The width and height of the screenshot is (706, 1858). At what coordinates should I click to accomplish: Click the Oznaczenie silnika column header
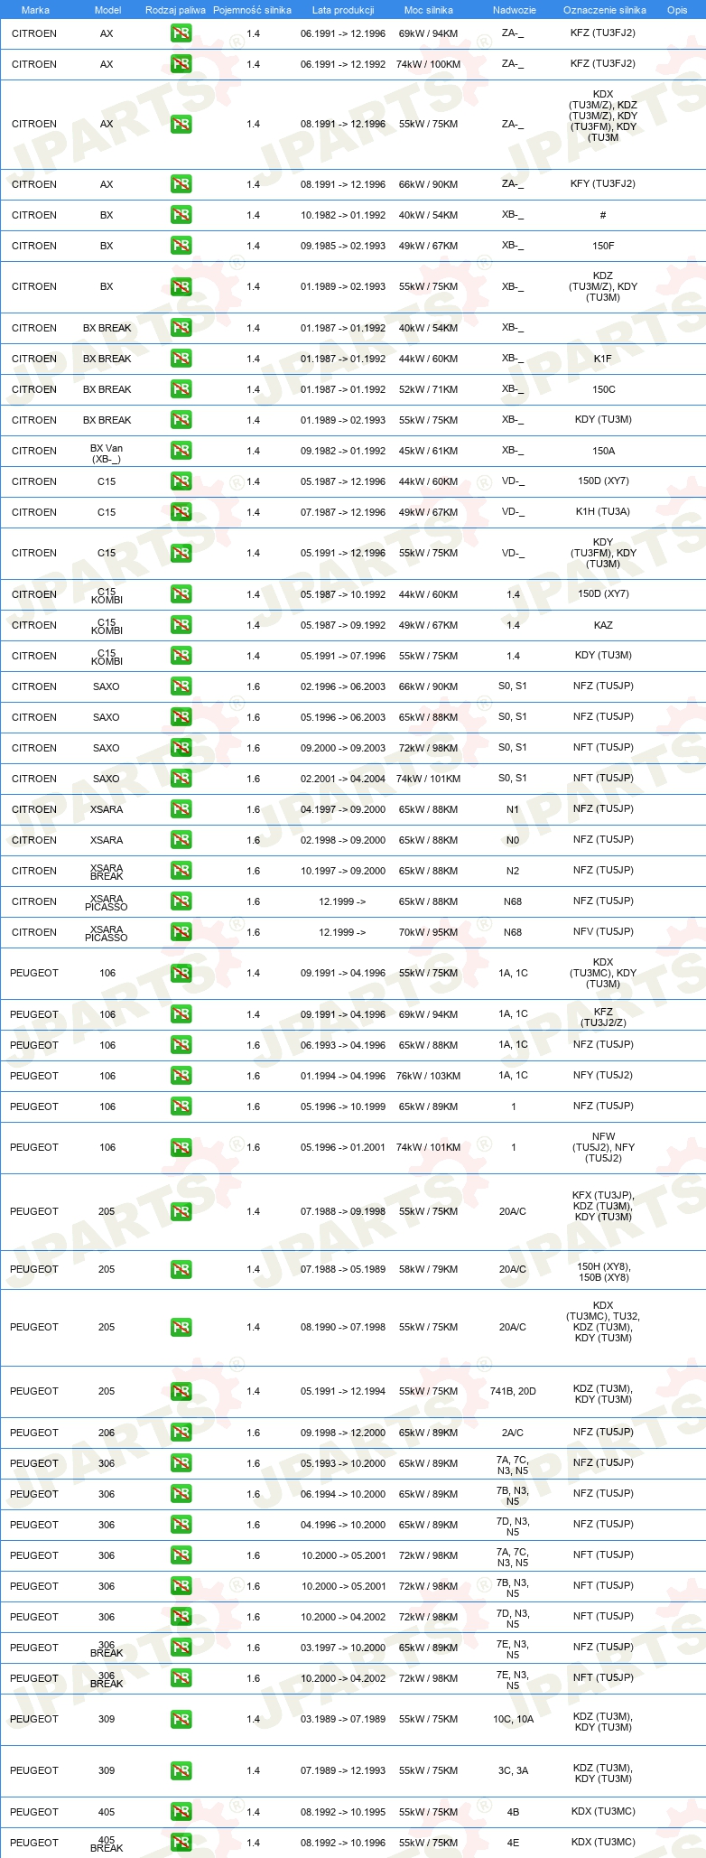point(605,10)
